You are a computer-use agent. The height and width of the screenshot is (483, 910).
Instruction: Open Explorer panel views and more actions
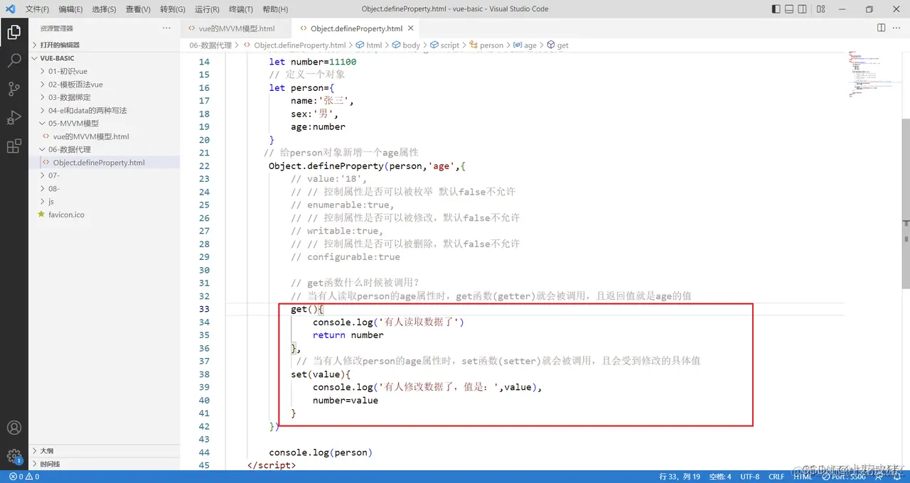166,28
